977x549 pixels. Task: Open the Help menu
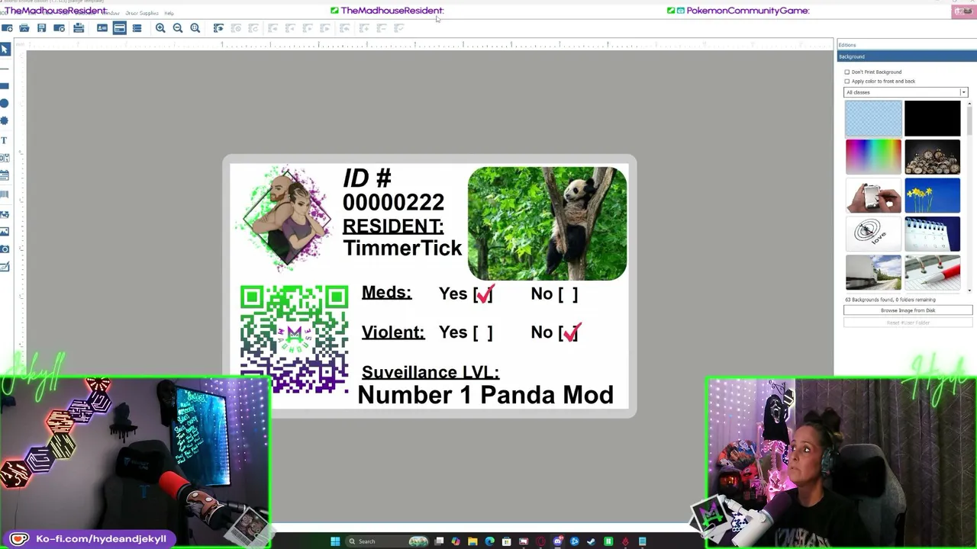(x=169, y=13)
